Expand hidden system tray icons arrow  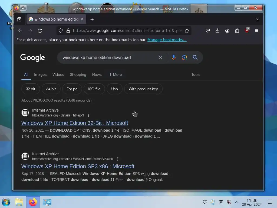237,202
